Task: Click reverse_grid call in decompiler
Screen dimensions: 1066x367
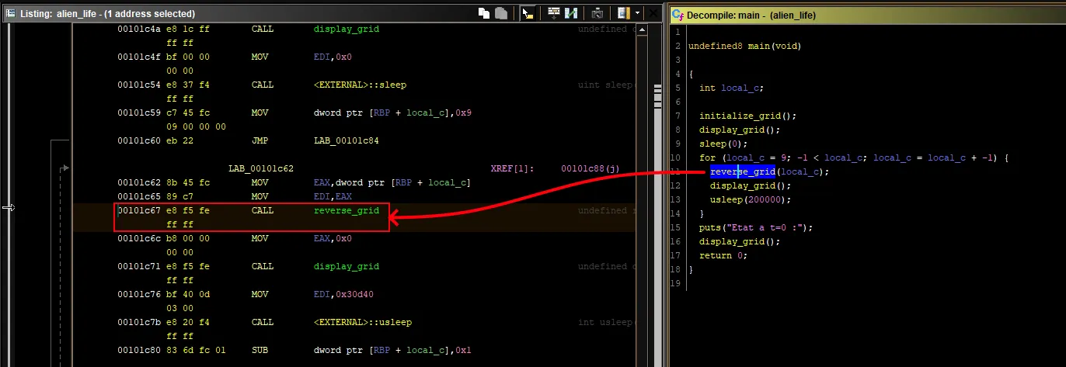Action: coord(743,171)
